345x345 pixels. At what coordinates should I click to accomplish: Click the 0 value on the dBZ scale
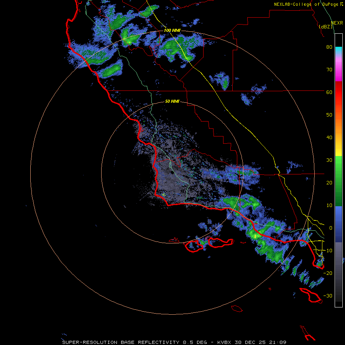[330, 228]
